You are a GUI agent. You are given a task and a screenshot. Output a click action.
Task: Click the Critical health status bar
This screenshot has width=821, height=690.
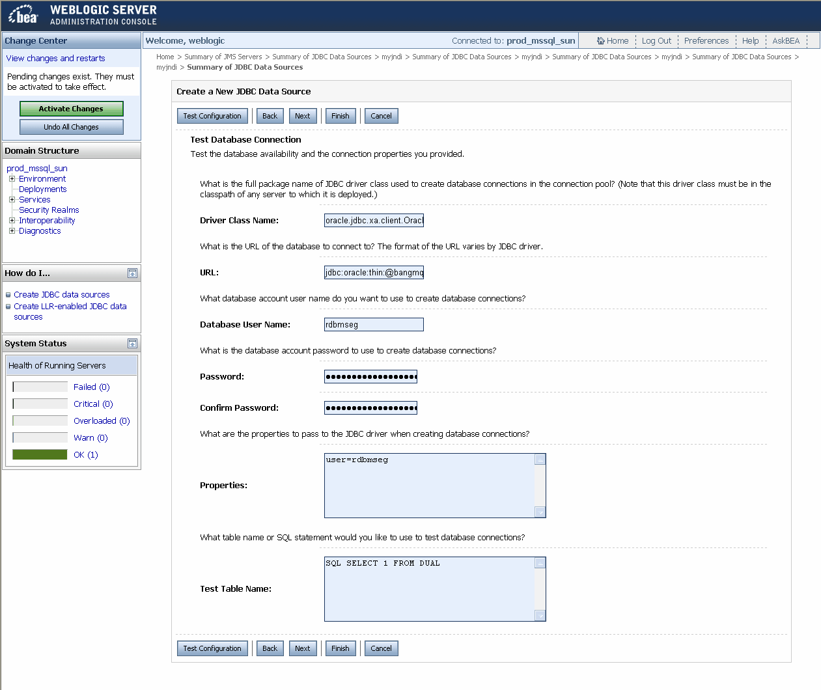pos(40,404)
